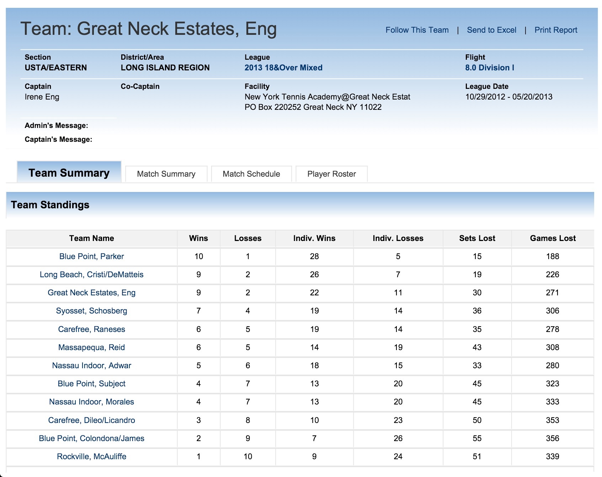Click Nassau Indoor, Morales team link

pos(91,402)
